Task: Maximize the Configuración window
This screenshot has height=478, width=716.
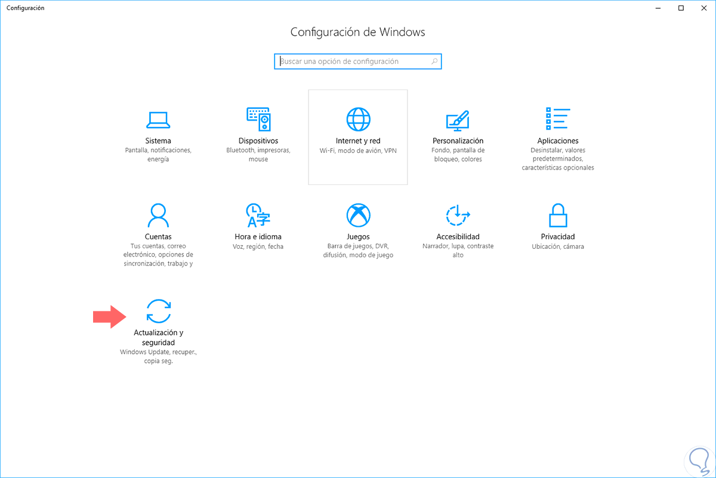Action: coord(681,8)
